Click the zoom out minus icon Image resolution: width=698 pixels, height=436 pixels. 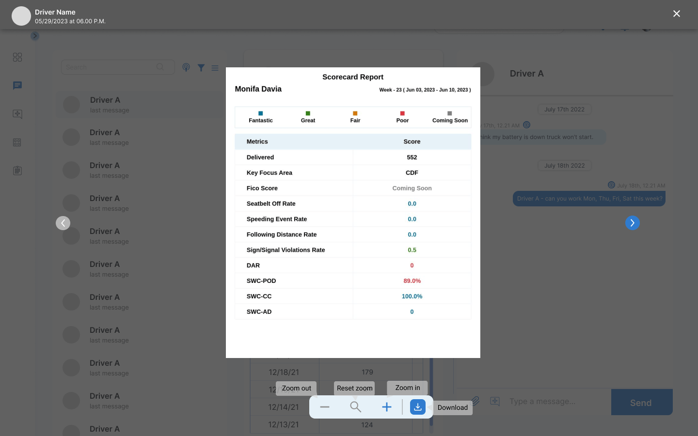(325, 407)
